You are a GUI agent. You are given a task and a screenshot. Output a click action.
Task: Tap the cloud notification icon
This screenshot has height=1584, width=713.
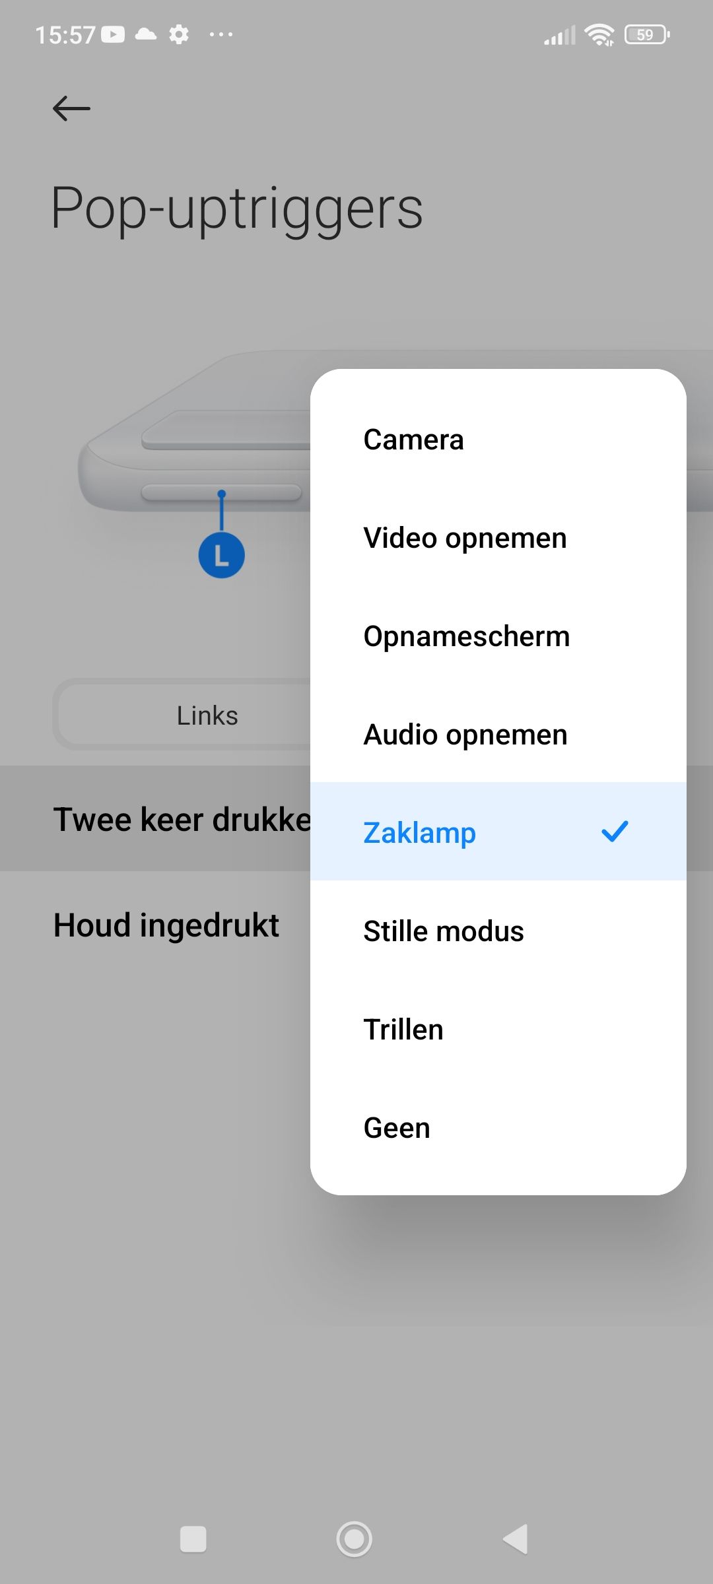click(x=146, y=34)
